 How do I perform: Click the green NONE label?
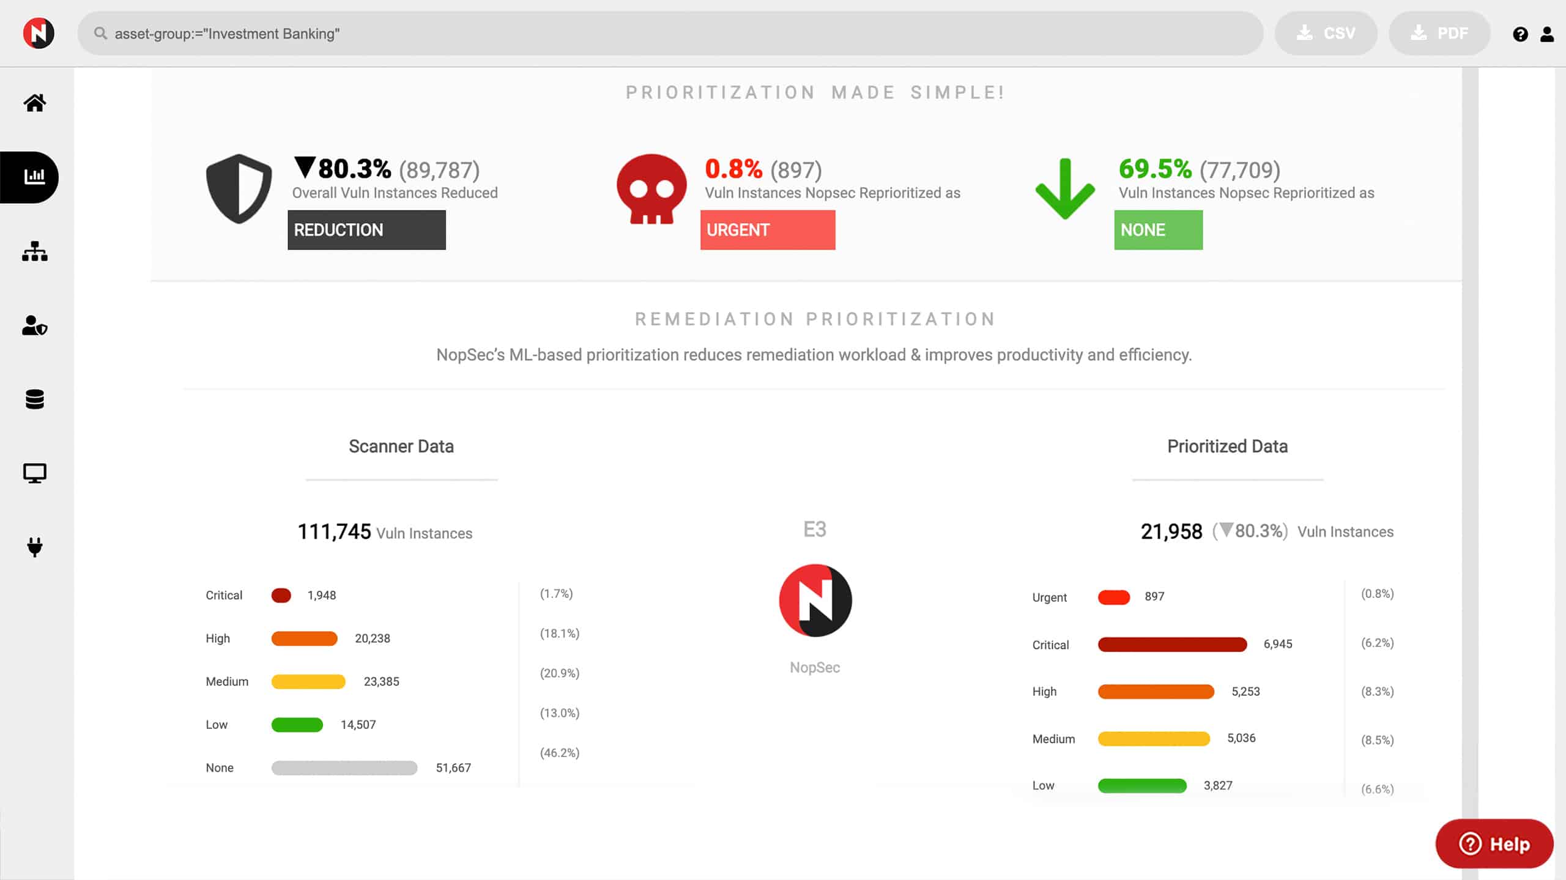click(x=1159, y=230)
